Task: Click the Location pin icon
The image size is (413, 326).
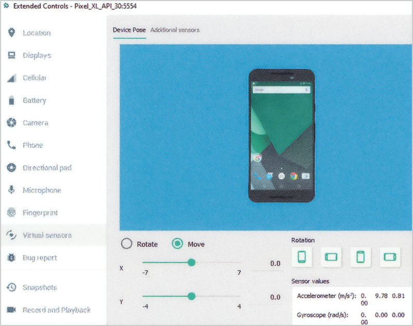Action: click(11, 32)
